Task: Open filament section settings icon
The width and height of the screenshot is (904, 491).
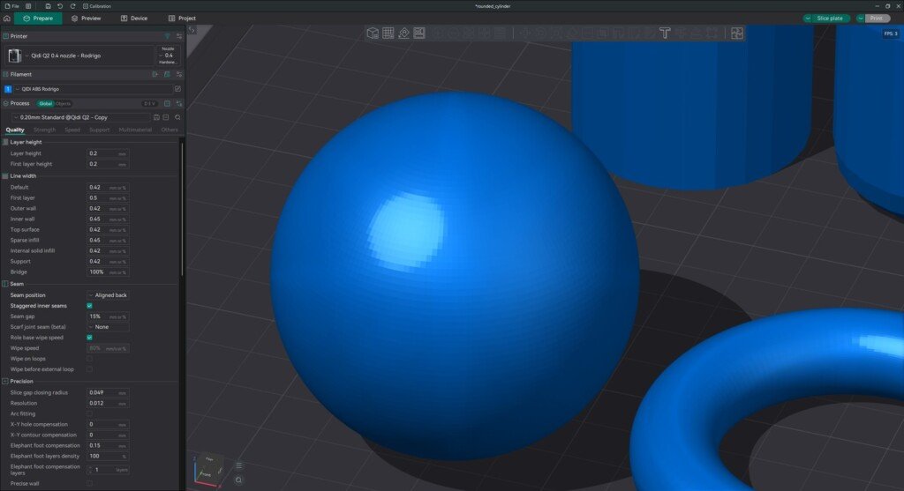Action: coord(178,74)
